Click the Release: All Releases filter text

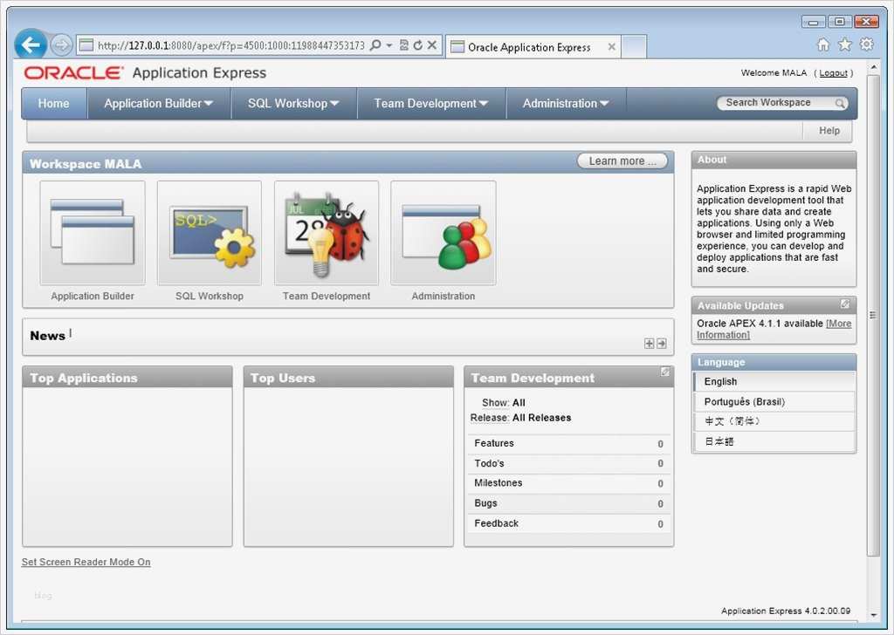click(x=520, y=418)
